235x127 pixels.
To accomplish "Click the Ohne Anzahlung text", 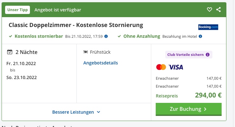I will coord(142,37).
